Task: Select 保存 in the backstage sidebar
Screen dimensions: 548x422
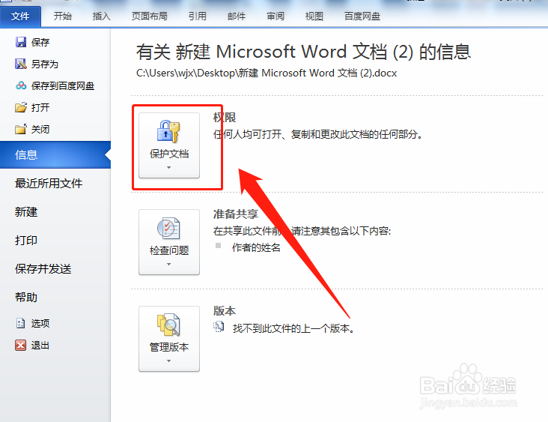Action: 40,42
